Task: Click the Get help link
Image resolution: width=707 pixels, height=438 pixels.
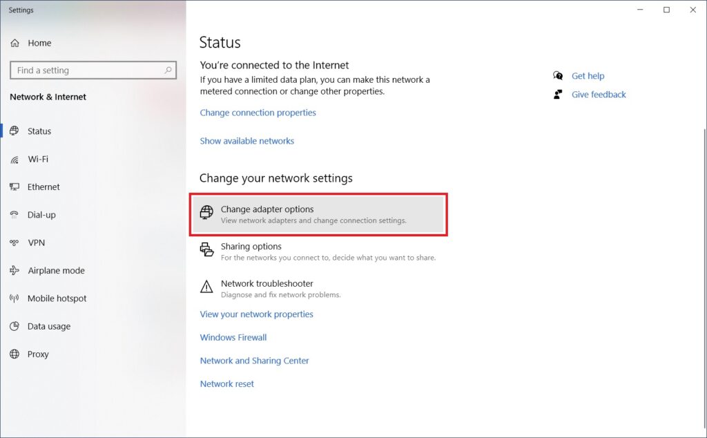Action: [x=588, y=76]
